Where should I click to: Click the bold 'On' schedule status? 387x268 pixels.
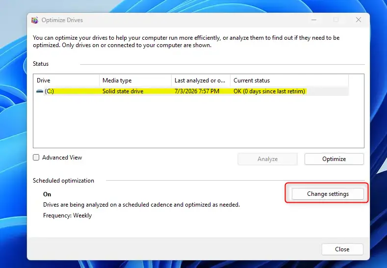point(47,194)
